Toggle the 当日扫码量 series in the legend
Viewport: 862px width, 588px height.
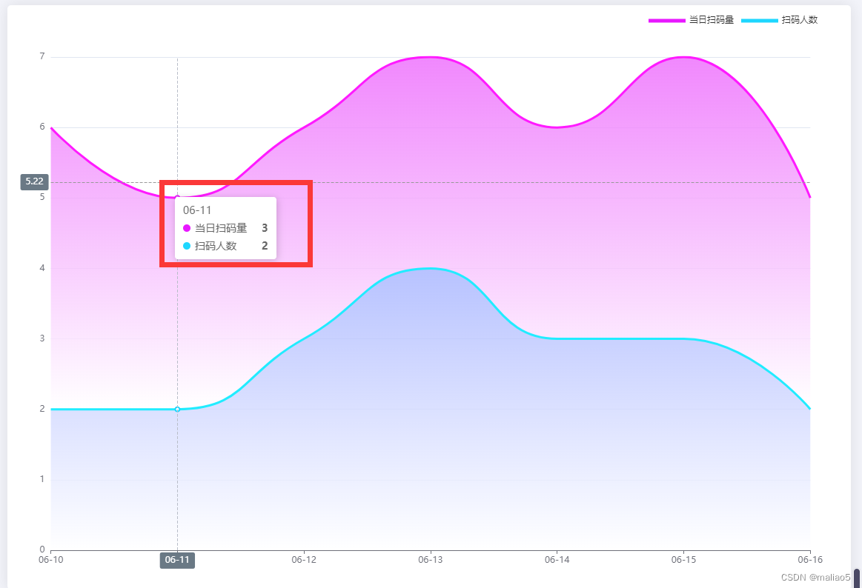tap(713, 20)
